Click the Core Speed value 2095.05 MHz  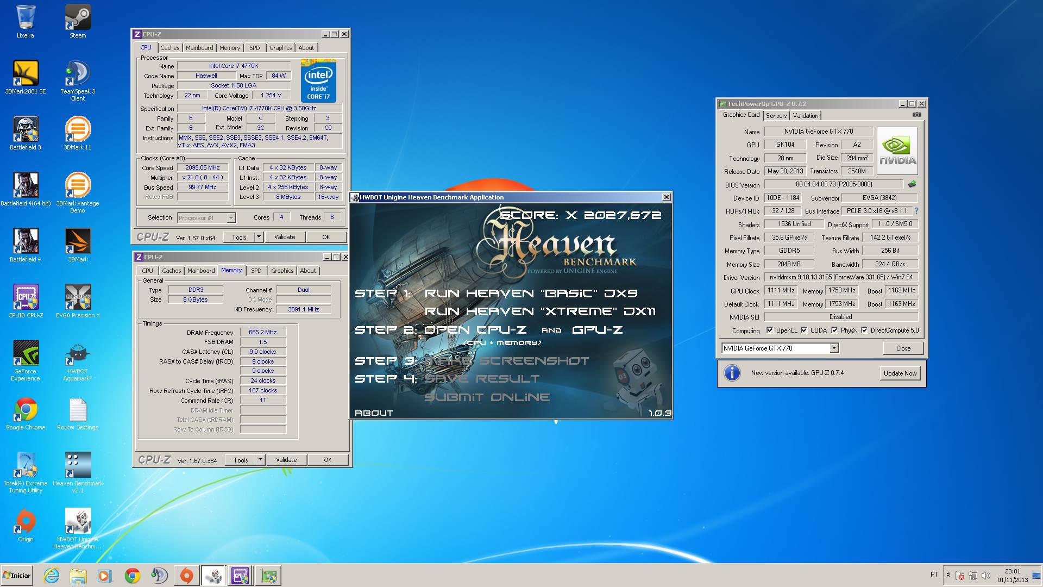point(202,167)
